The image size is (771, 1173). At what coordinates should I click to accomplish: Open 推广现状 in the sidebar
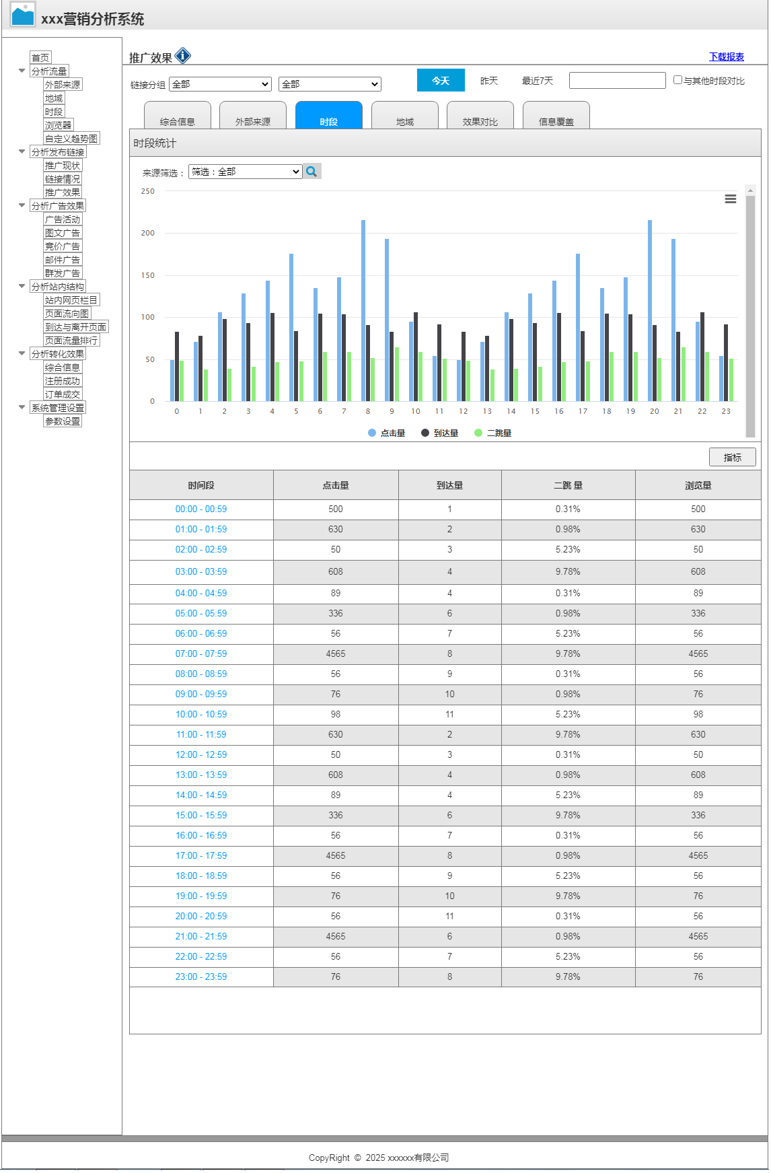point(63,166)
